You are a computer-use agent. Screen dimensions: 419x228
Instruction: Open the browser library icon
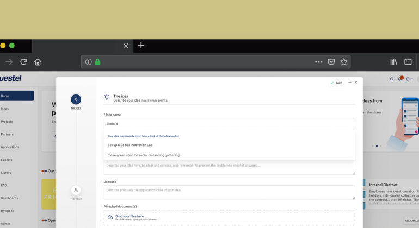click(393, 62)
